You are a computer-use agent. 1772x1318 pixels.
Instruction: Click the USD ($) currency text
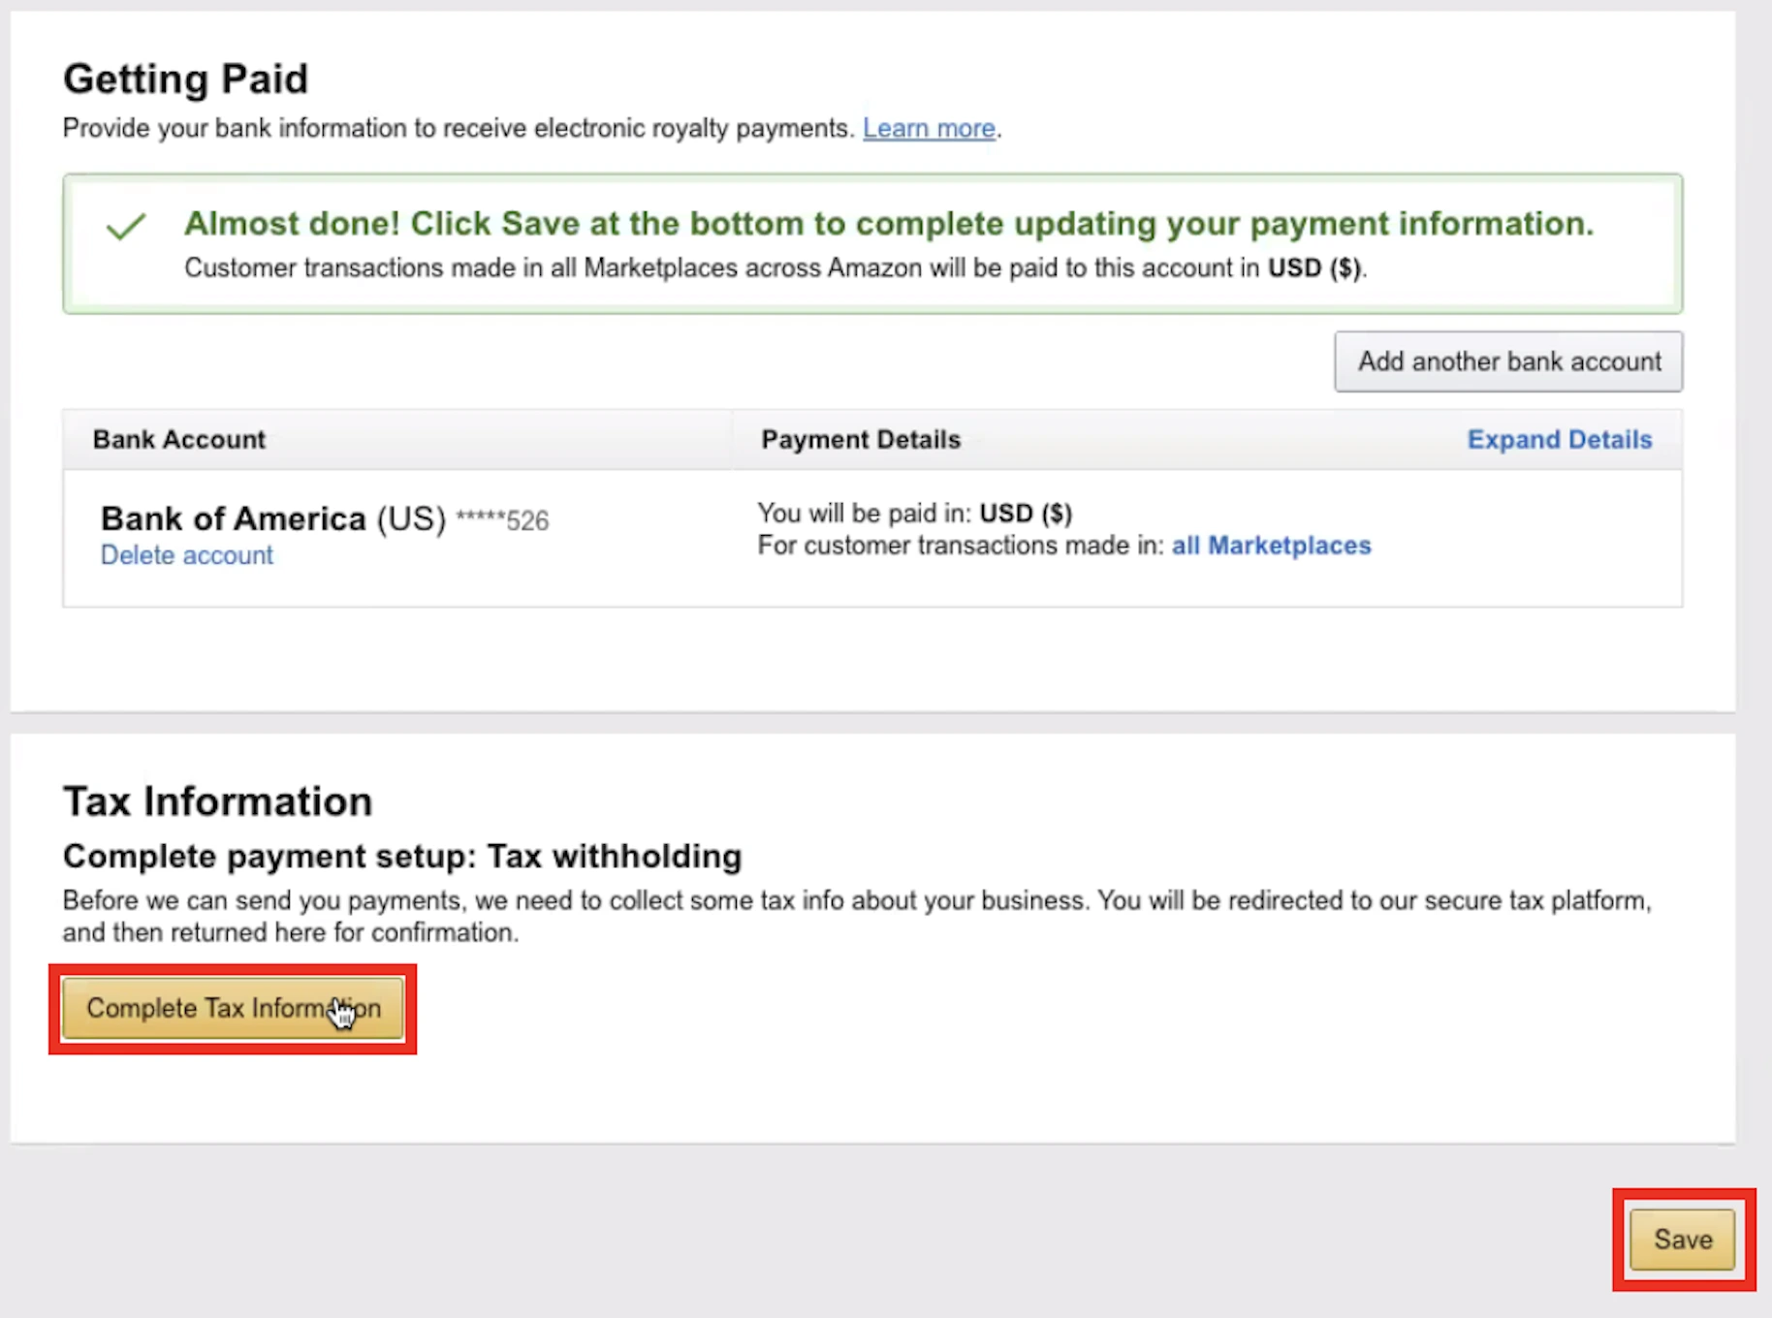pos(1026,513)
